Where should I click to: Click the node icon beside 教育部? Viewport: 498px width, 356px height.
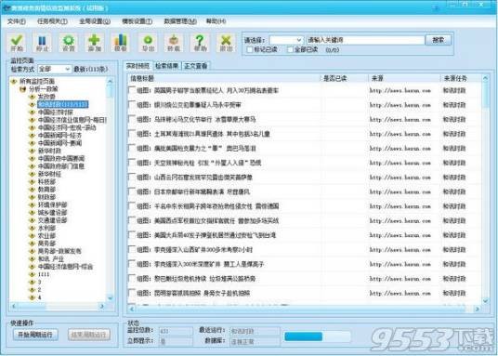(x=32, y=190)
